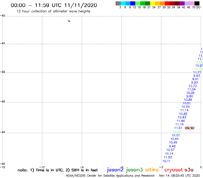Click the 9.91 wave height value
This screenshot has width=203, height=178.
tap(195, 79)
